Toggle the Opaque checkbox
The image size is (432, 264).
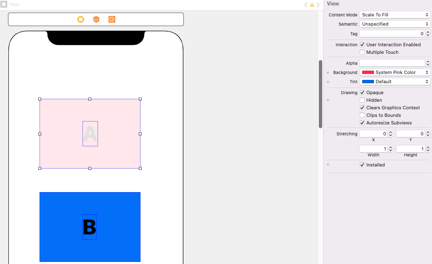362,92
